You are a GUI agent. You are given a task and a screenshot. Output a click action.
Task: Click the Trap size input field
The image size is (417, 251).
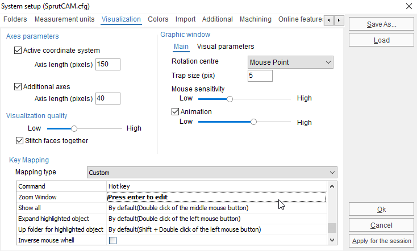pos(260,76)
